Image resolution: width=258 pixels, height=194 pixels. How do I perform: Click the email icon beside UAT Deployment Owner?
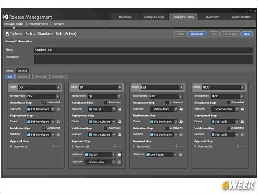coord(181,122)
